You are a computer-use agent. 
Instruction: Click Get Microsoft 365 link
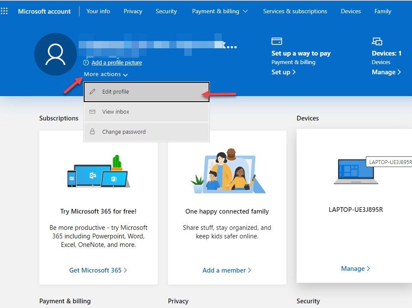98,270
